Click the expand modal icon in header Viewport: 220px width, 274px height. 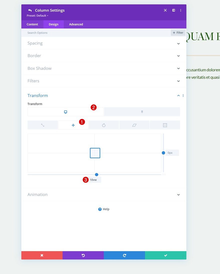(165, 10)
